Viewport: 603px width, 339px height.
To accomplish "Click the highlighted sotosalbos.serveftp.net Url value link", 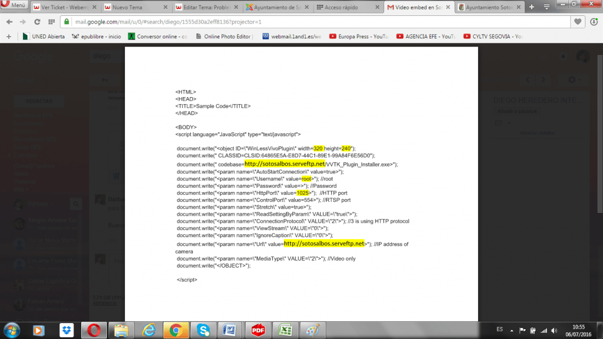I will pos(324,244).
